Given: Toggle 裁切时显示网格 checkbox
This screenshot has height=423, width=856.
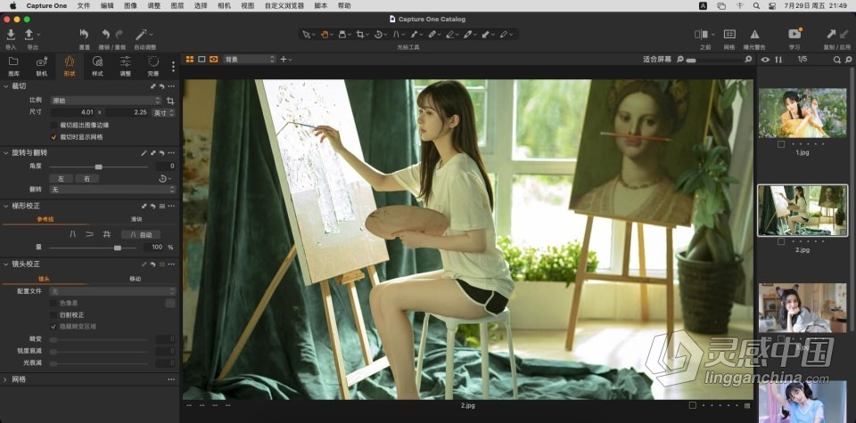Looking at the screenshot, I should 53,137.
